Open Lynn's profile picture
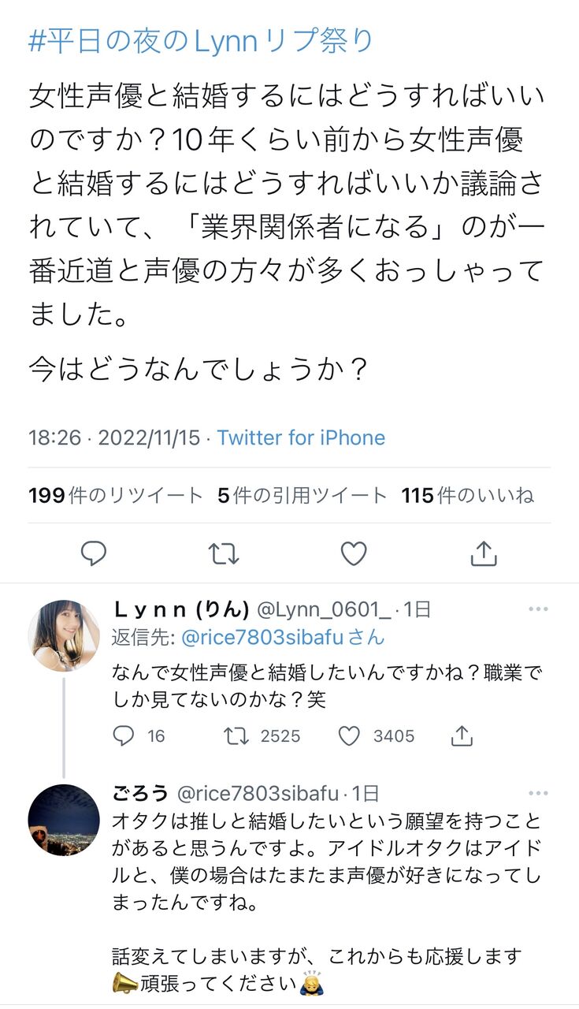Image resolution: width=579 pixels, height=1009 pixels. (x=64, y=635)
